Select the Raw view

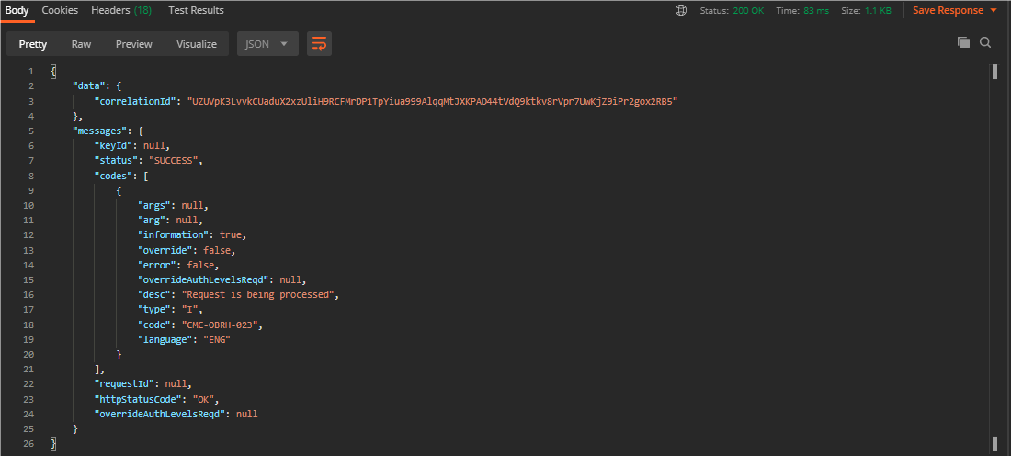point(81,44)
